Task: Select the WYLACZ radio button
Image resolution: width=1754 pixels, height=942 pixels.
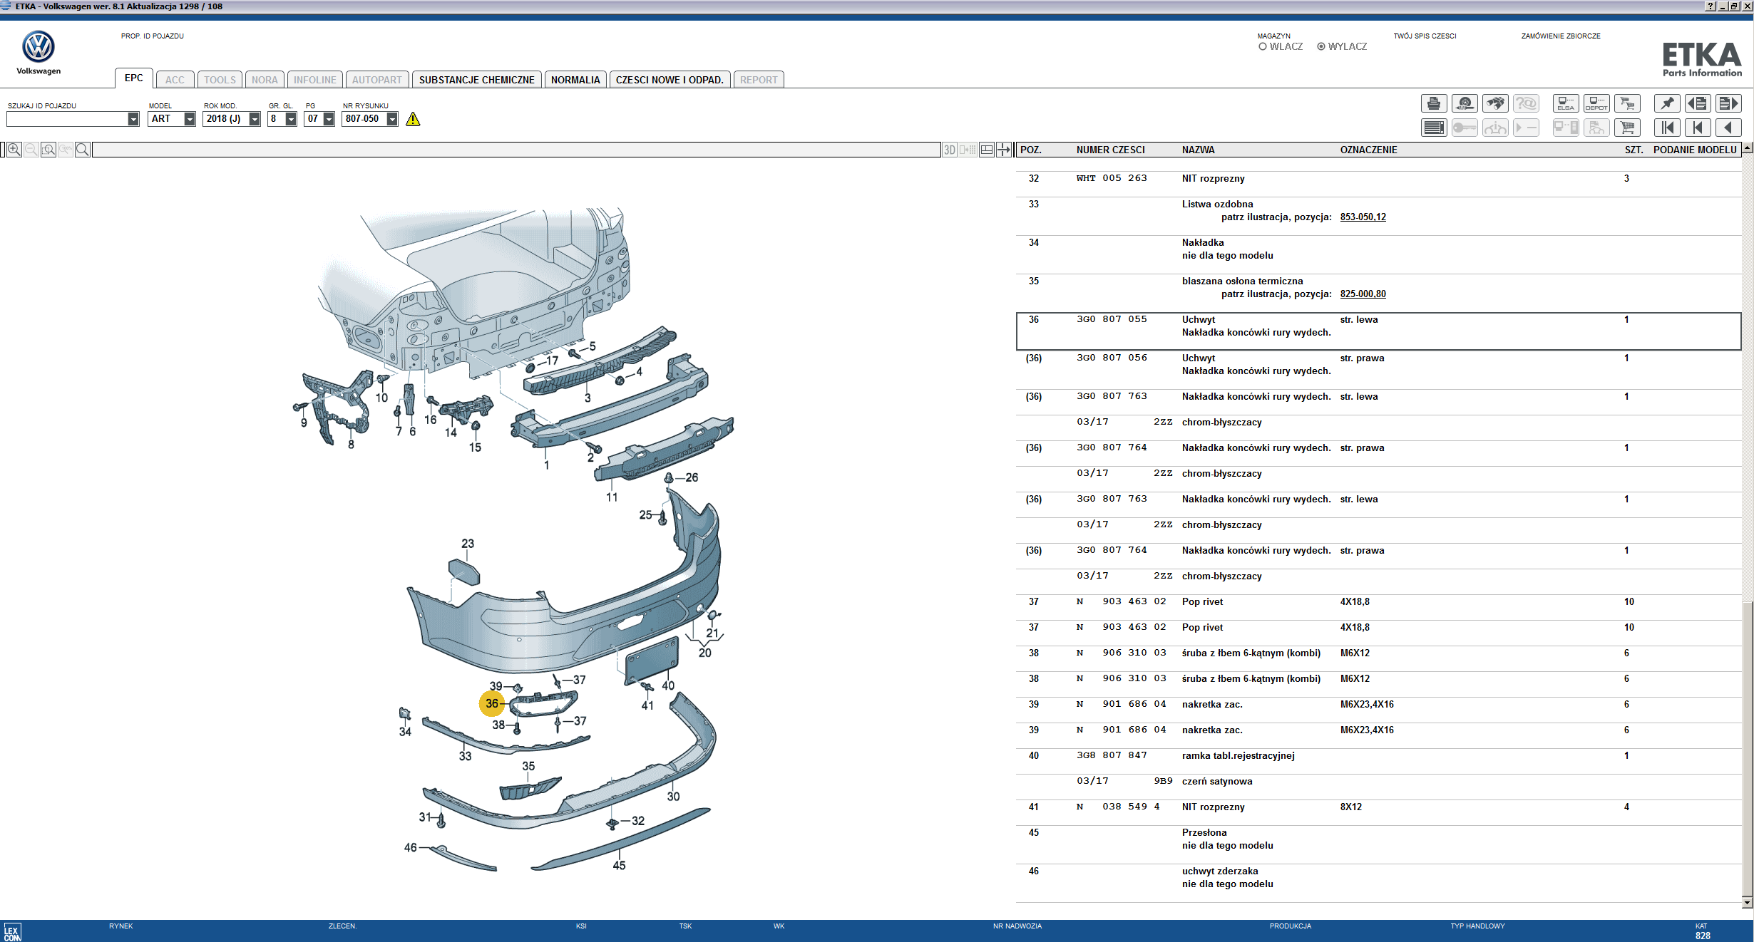Action: click(x=1321, y=47)
